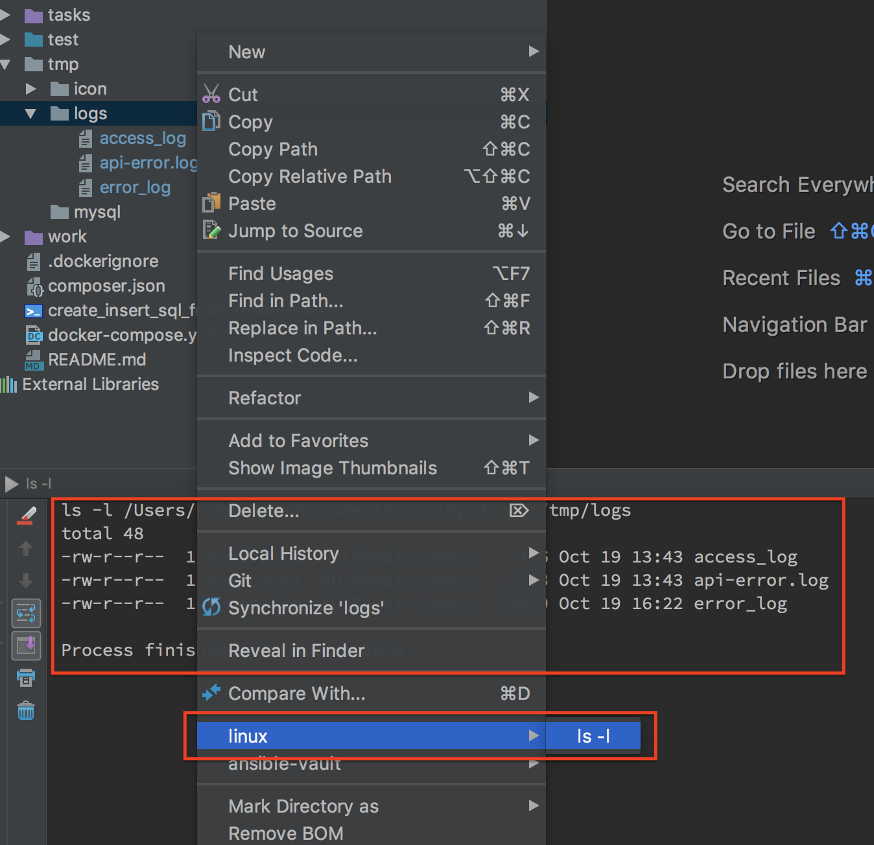Image resolution: width=874 pixels, height=845 pixels.
Task: Click the shell script icon for create_insert_sql
Action: (34, 311)
